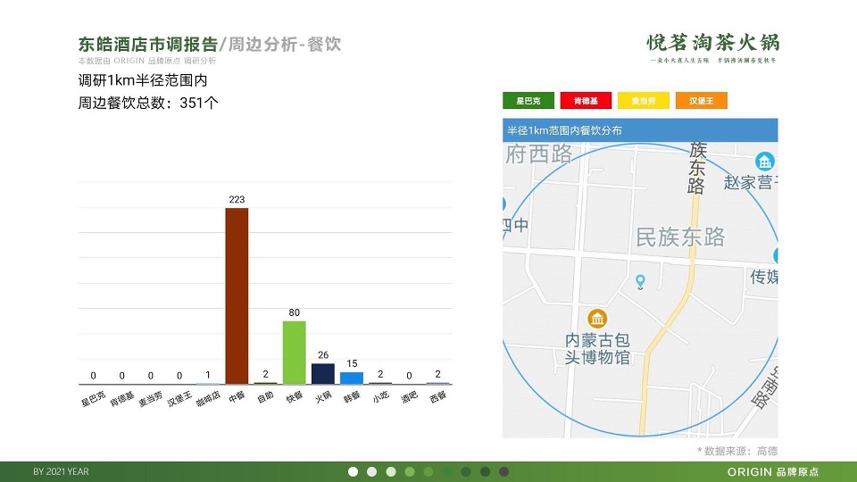Click the 自助 axis label
This screenshot has height=482, width=857.
pyautogui.click(x=266, y=396)
